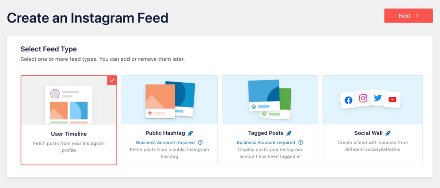This screenshot has height=188, width=440.
Task: Click Business Account required link under Tagged Posts
Action: pyautogui.click(x=266, y=143)
